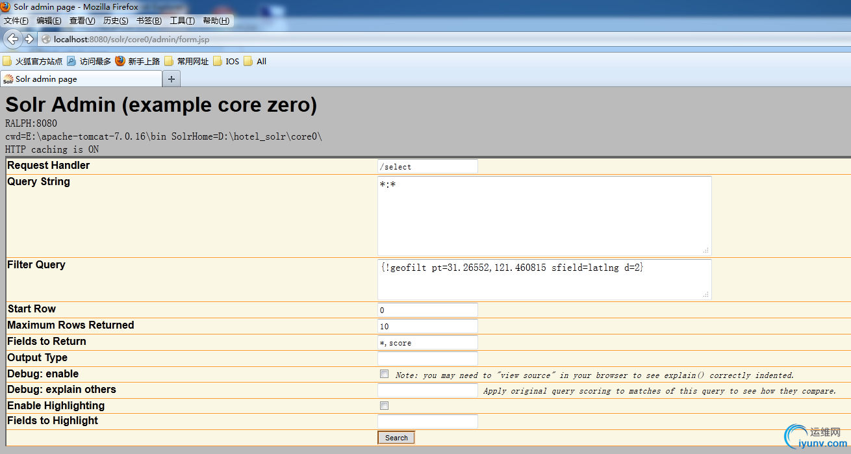Focus the Request Handler input field
The width and height of the screenshot is (851, 454).
point(427,166)
